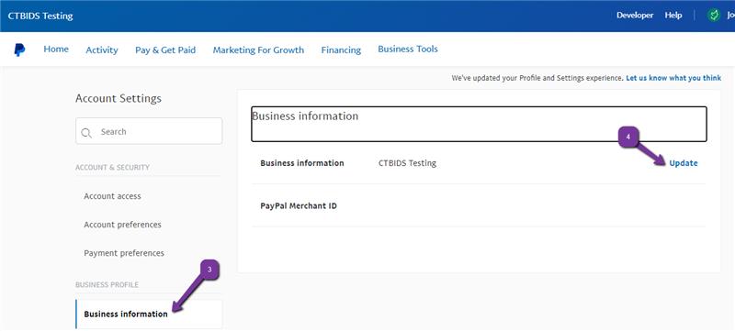This screenshot has width=735, height=331.
Task: Click the green shield profile icon
Action: (714, 16)
